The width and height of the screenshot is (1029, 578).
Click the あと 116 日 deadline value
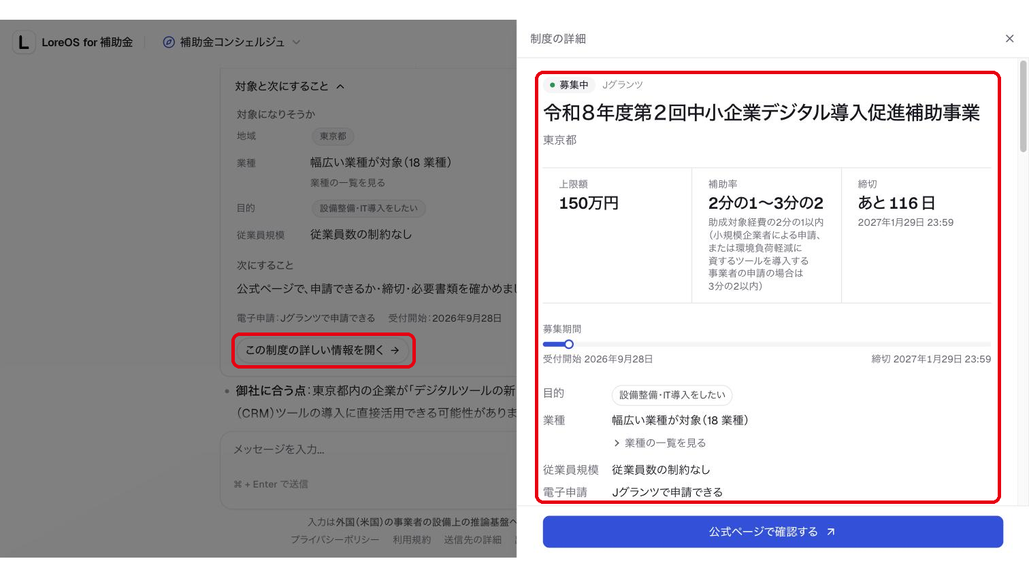click(896, 203)
